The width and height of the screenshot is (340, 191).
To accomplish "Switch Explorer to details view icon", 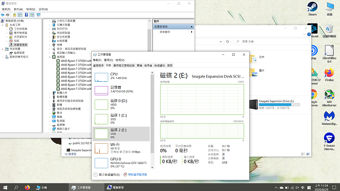I will click(303, 154).
